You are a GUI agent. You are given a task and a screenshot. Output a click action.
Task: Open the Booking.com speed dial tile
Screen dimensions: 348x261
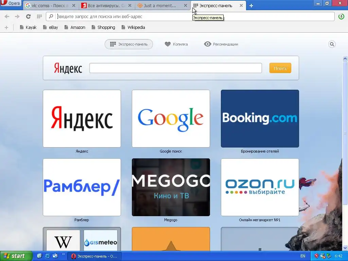pyautogui.click(x=260, y=119)
